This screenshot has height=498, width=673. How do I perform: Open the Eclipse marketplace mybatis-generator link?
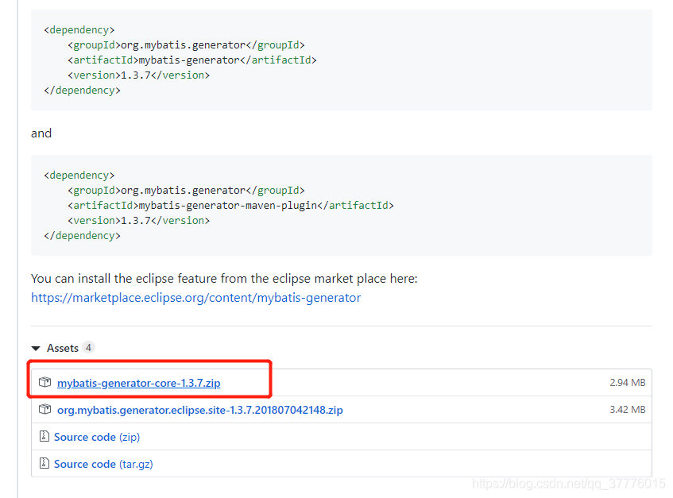coord(195,298)
